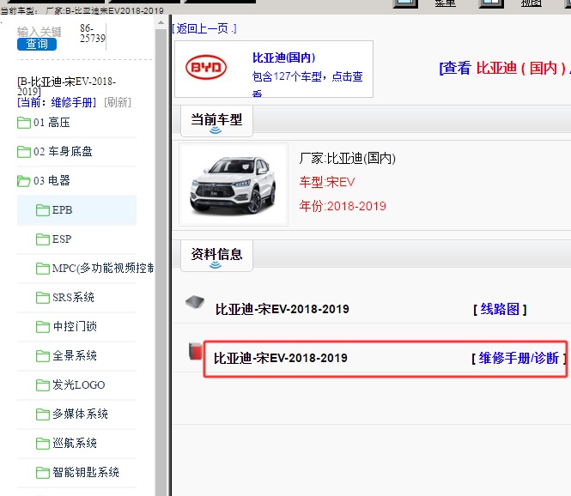Viewport: 571px width, 496px height.
Task: Click folder icon next to 发光LOGO
Action: [x=43, y=385]
